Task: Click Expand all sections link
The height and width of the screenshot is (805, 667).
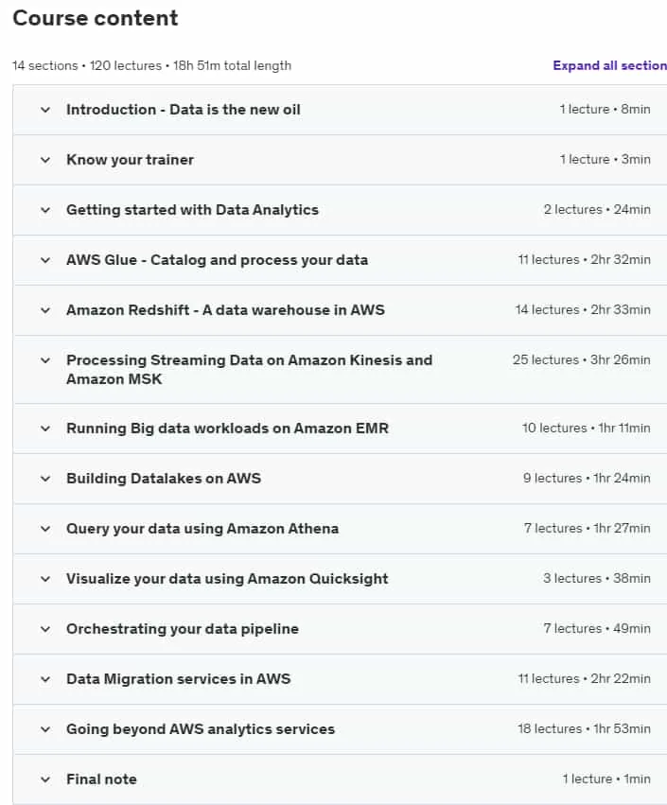Action: click(609, 65)
